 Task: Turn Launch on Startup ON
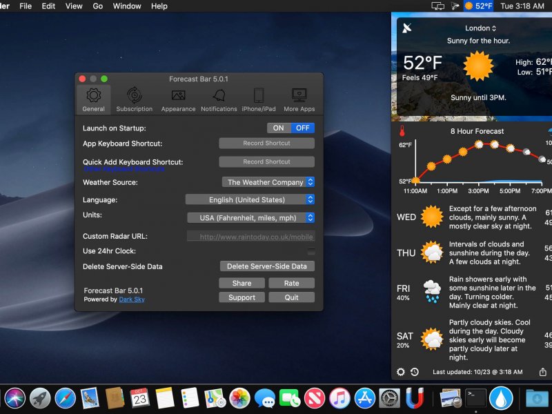(x=279, y=128)
